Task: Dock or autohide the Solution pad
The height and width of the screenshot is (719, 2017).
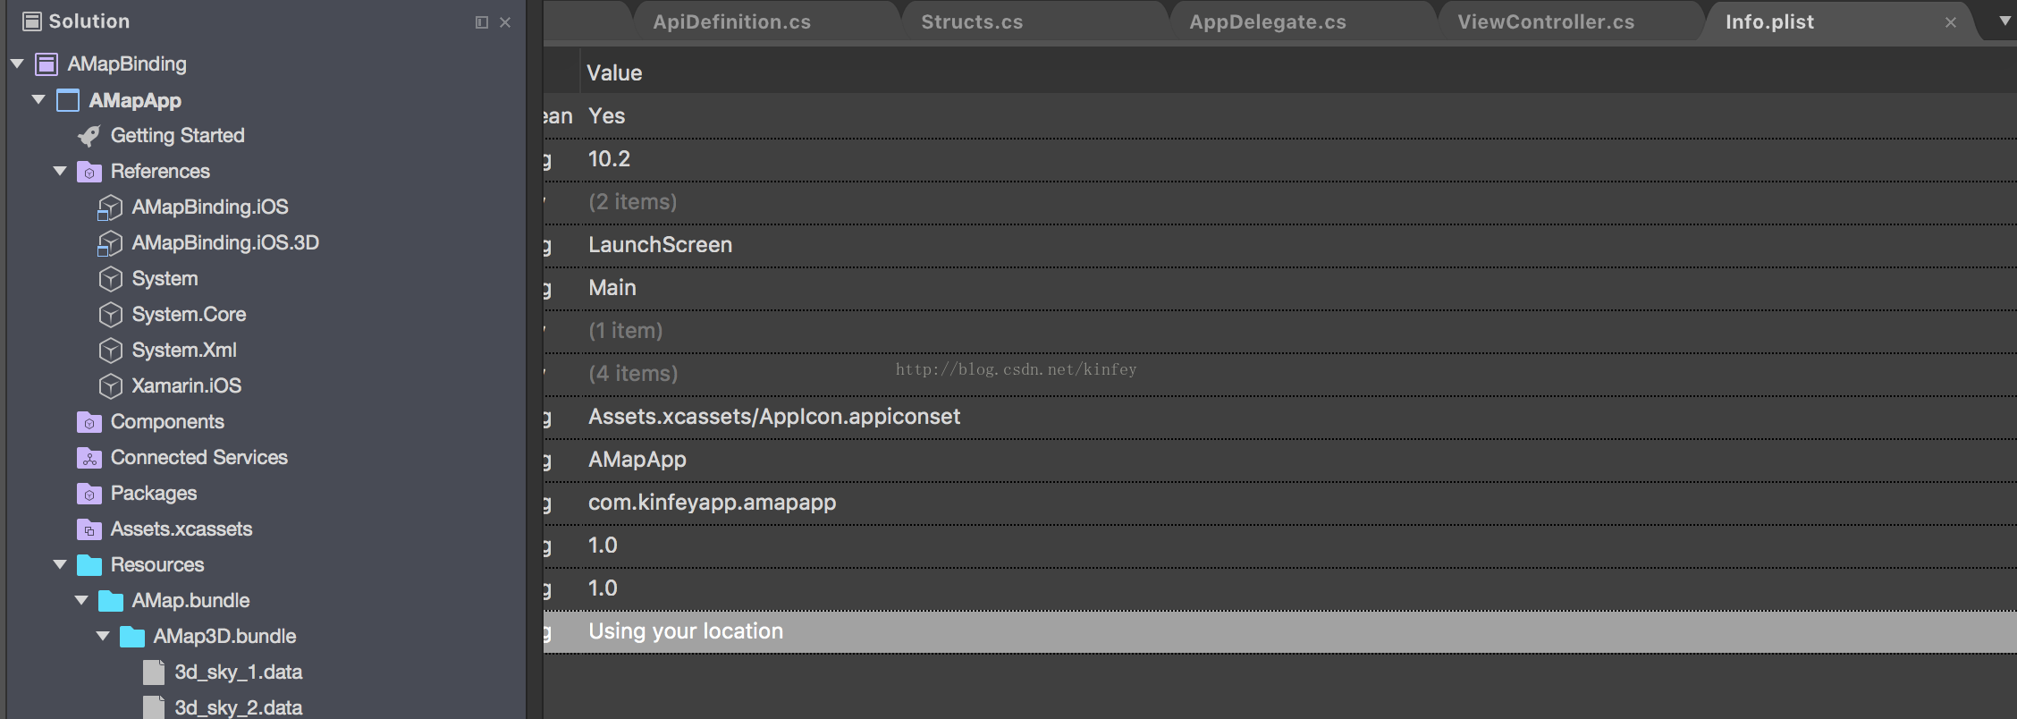Action: click(482, 22)
